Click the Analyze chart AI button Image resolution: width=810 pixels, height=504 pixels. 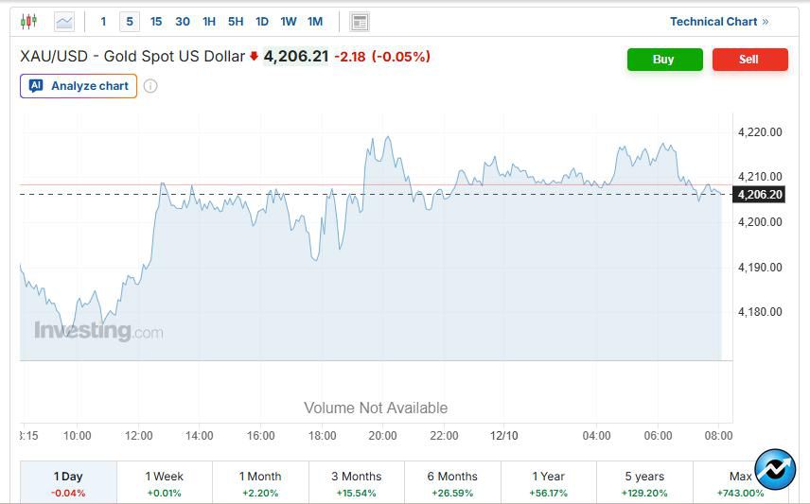79,86
